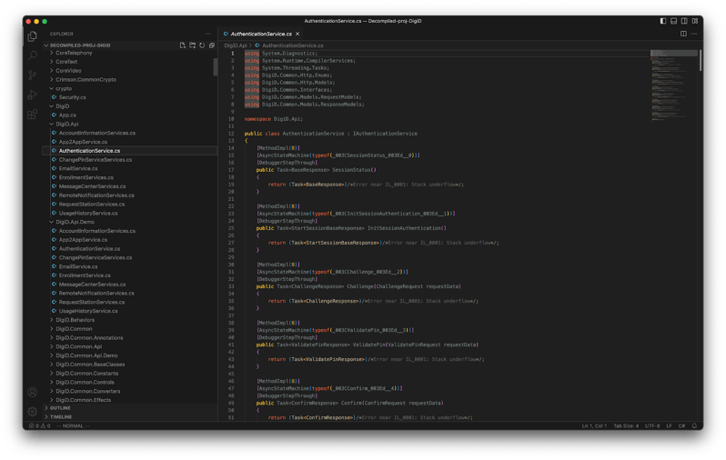Open App.cs file
Viewport: 726px width, 460px height.
point(67,115)
